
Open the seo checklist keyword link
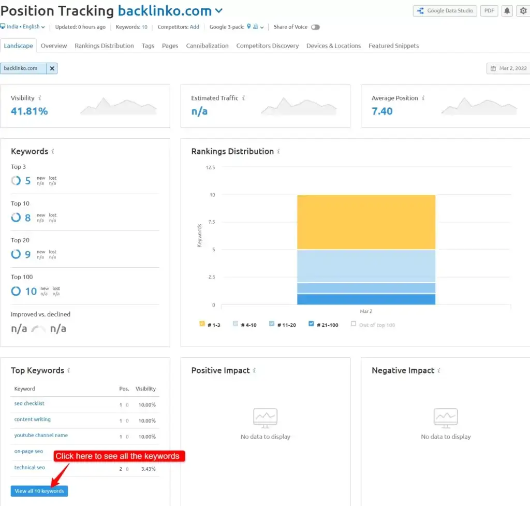(29, 403)
